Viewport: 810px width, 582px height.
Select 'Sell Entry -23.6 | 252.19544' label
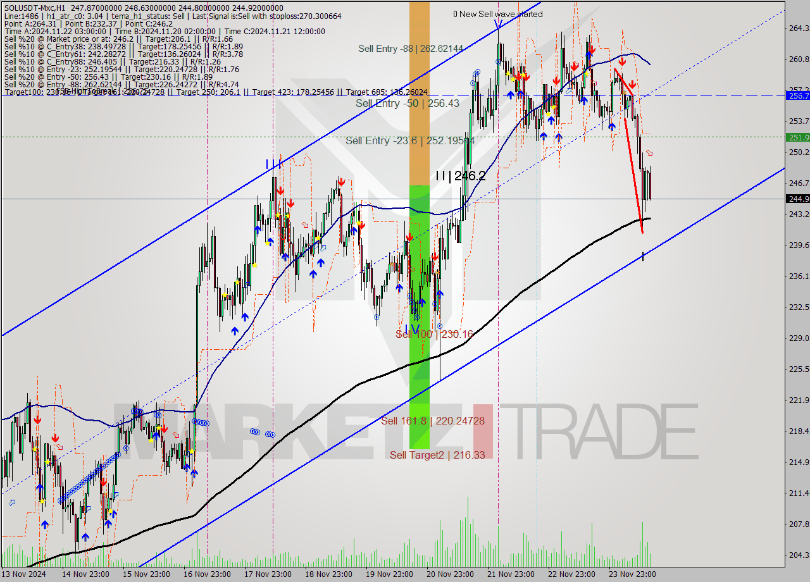pyautogui.click(x=410, y=140)
